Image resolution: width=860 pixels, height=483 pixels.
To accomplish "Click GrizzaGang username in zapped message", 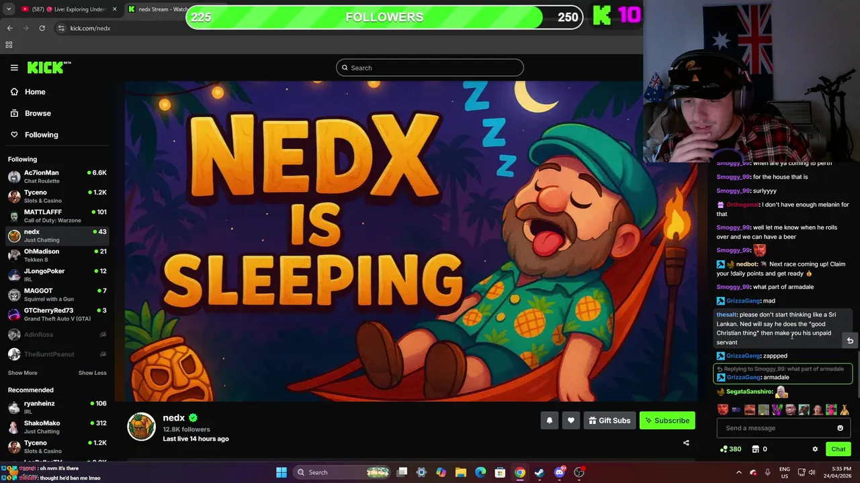I will (x=743, y=356).
